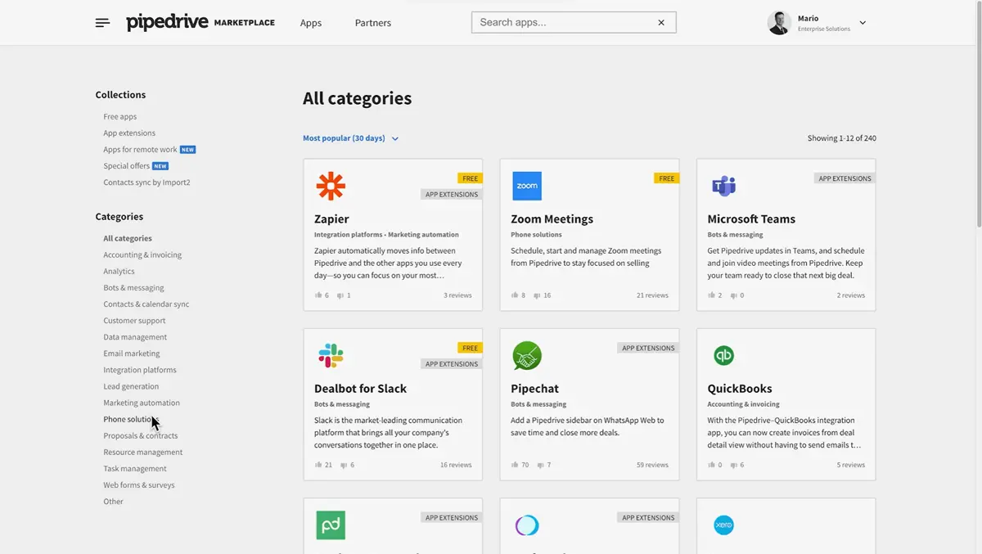Select Proposals & contracts category
982x554 pixels.
pos(141,436)
